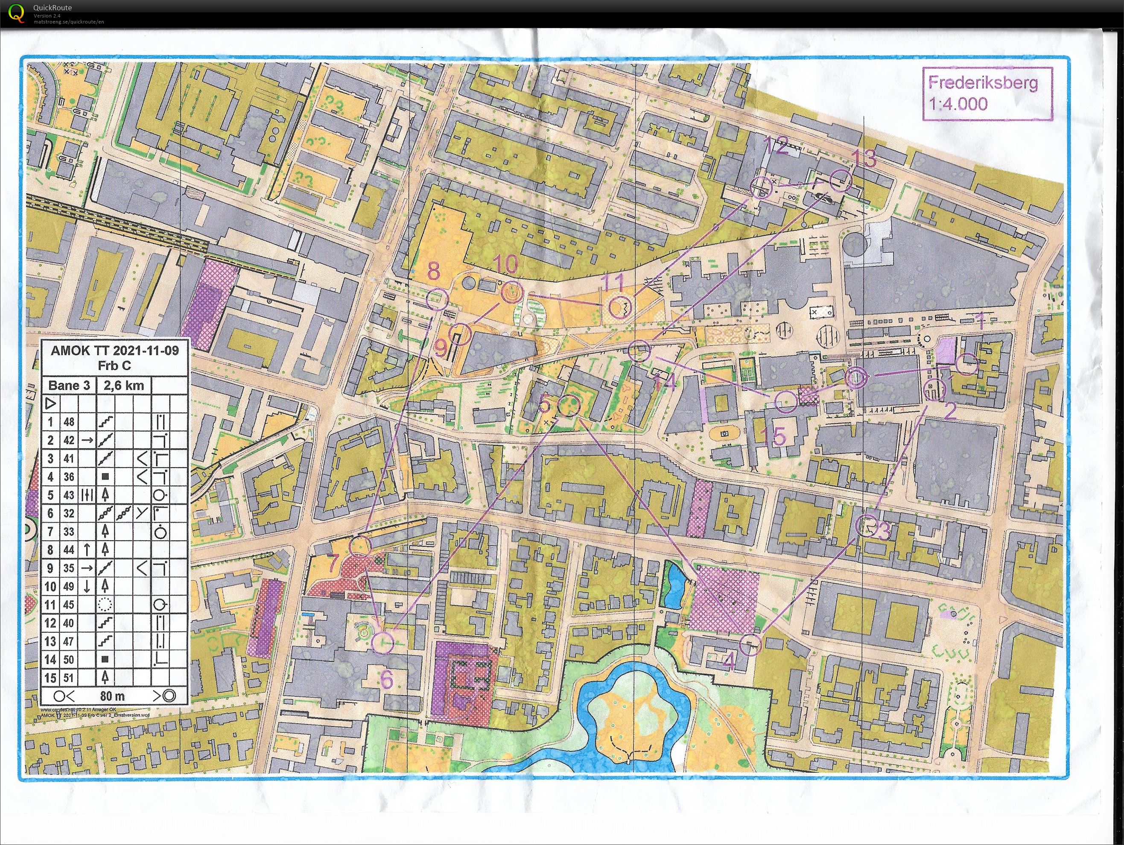Click the staircase symbol in row 1
Viewport: 1124px width, 845px height.
[106, 422]
